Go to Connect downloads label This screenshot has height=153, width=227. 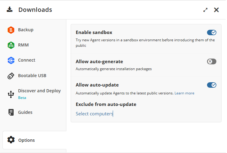coord(27,60)
